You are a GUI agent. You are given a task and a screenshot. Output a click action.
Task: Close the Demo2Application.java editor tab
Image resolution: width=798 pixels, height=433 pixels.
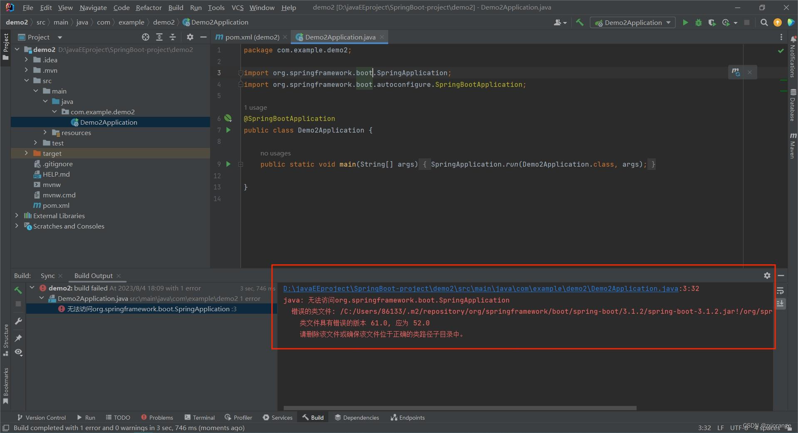(382, 37)
